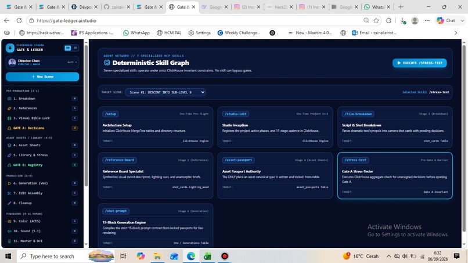The width and height of the screenshot is (468, 263).
Task: Open the 2. References stage icon
Action: 9,109
